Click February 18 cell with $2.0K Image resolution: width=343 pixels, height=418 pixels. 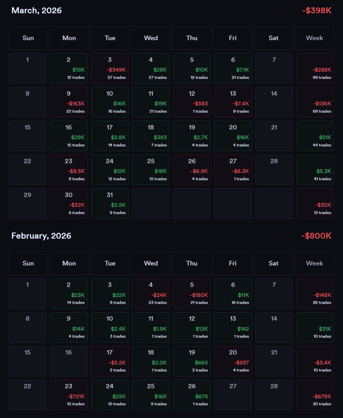(x=151, y=361)
